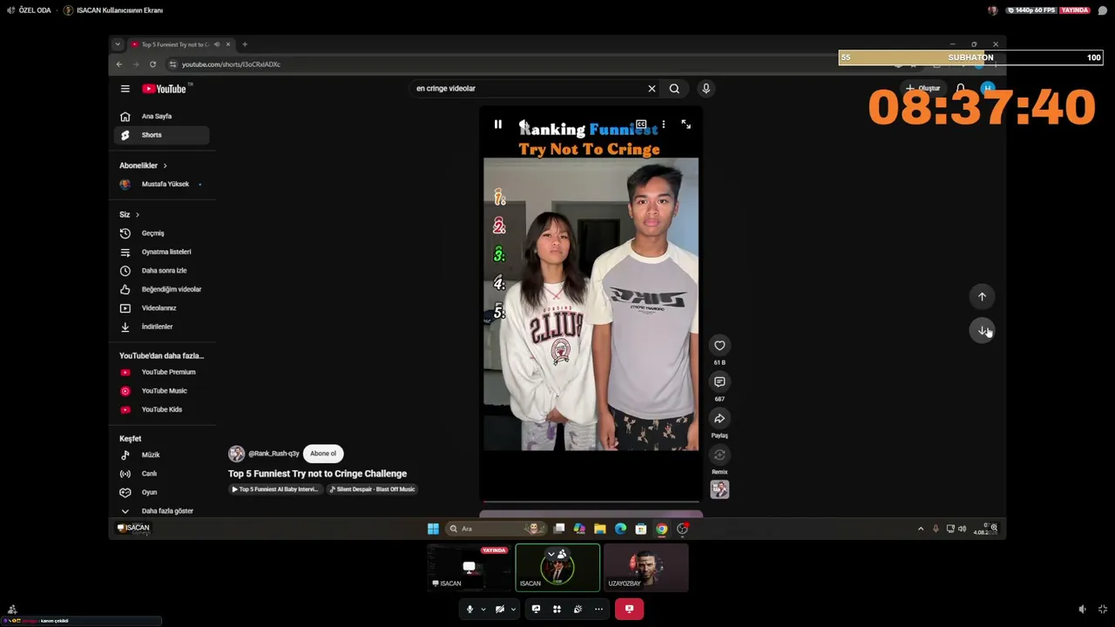The width and height of the screenshot is (1115, 627).
Task: Open Canlı live category
Action: 161,474
